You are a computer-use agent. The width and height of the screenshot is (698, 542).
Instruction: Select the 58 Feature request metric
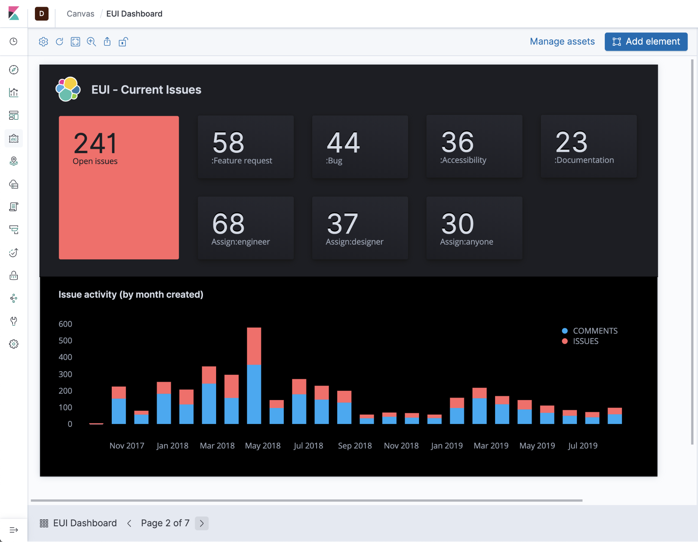246,147
